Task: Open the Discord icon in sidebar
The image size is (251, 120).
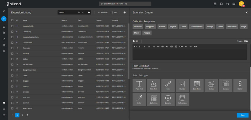Action: [4, 103]
